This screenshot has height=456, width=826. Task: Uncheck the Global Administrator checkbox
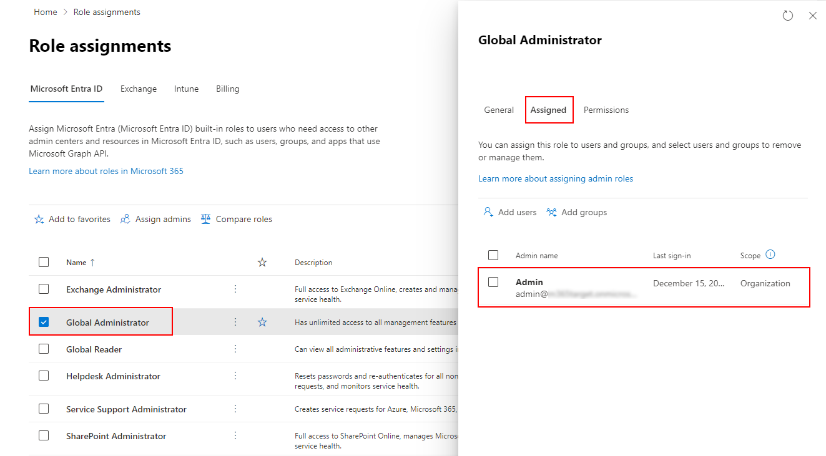(x=43, y=321)
